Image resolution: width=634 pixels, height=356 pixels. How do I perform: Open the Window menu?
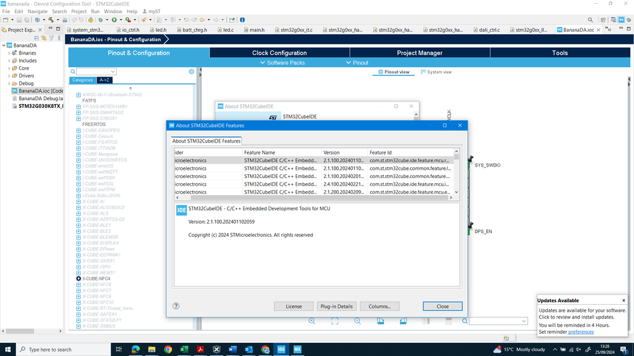tap(113, 11)
